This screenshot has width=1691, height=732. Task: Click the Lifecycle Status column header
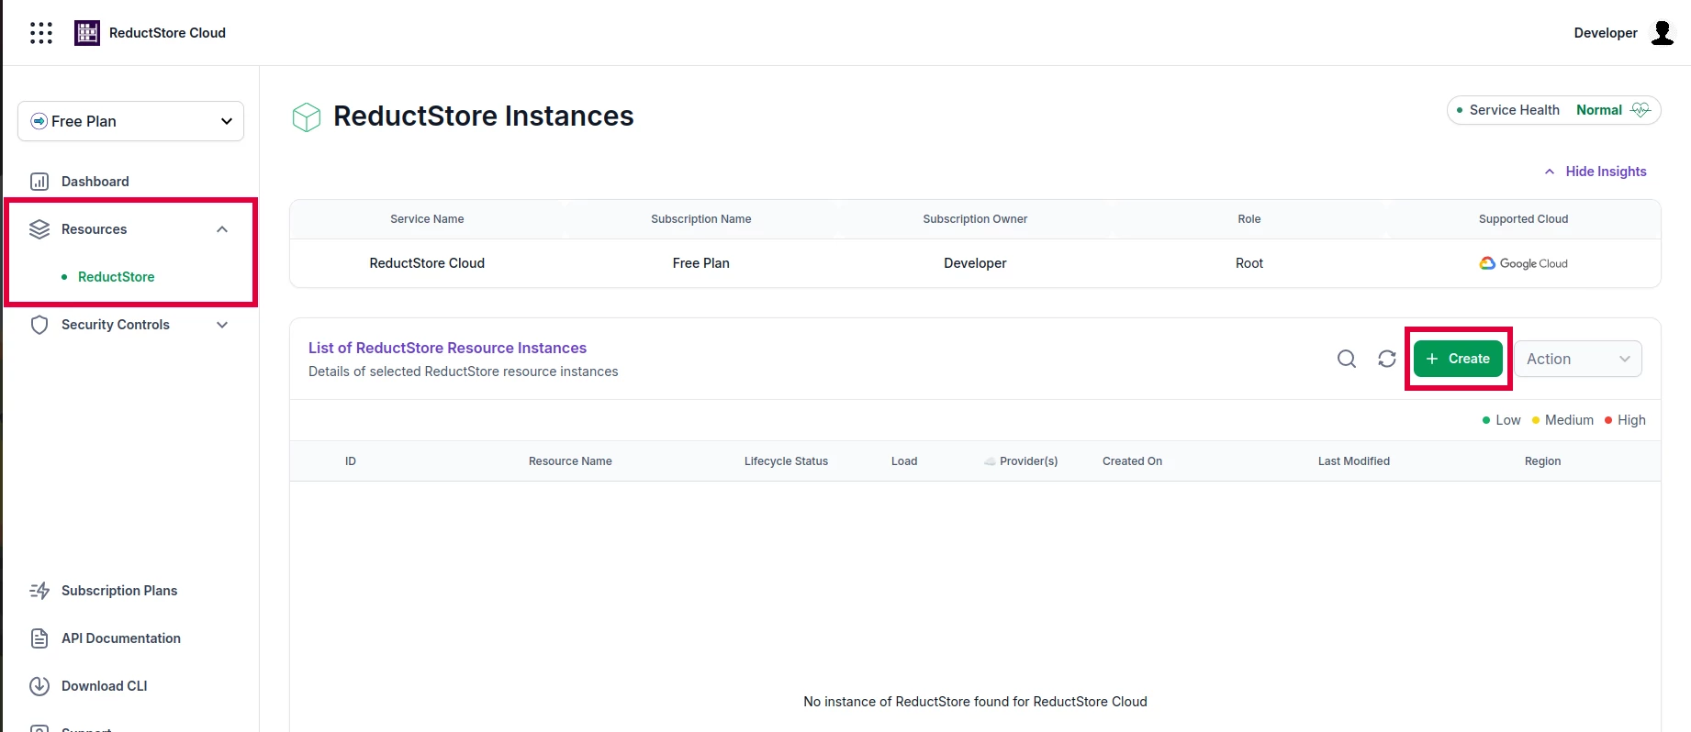(x=786, y=461)
